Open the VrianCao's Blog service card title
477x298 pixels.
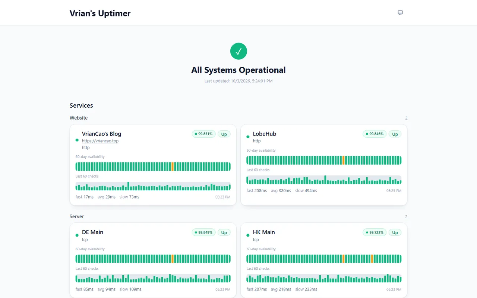[101, 134]
